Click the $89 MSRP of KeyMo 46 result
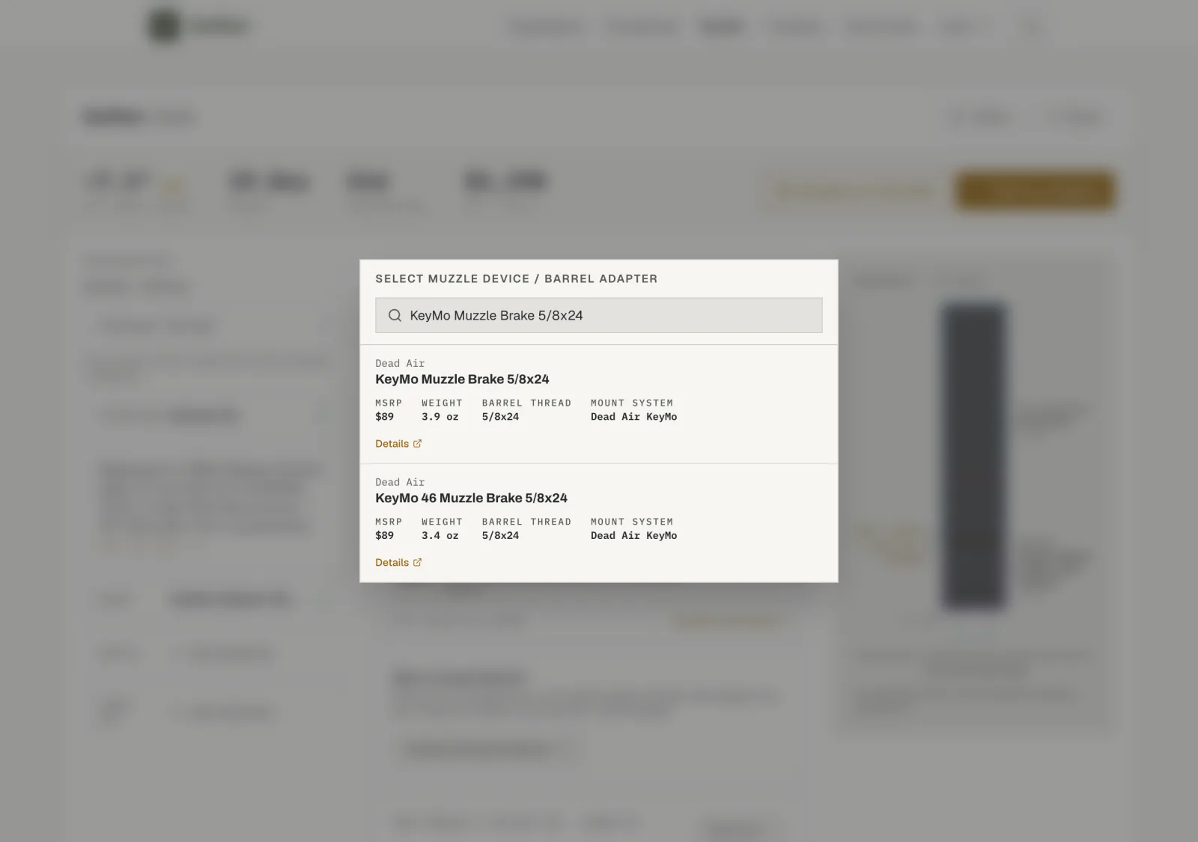This screenshot has width=1198, height=842. pos(384,536)
